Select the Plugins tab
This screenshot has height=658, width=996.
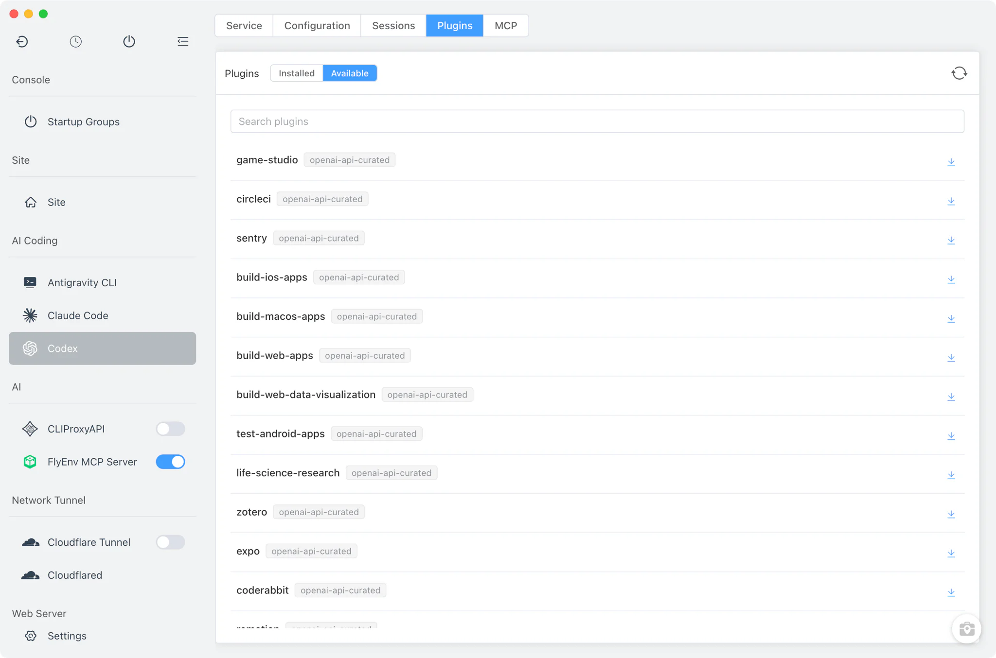coord(455,25)
